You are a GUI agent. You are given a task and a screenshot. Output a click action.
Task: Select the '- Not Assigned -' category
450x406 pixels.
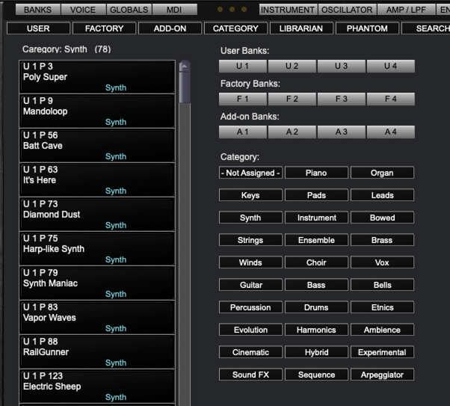coord(250,173)
